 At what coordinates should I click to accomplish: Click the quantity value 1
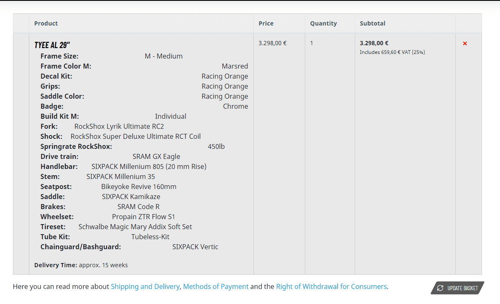[312, 43]
